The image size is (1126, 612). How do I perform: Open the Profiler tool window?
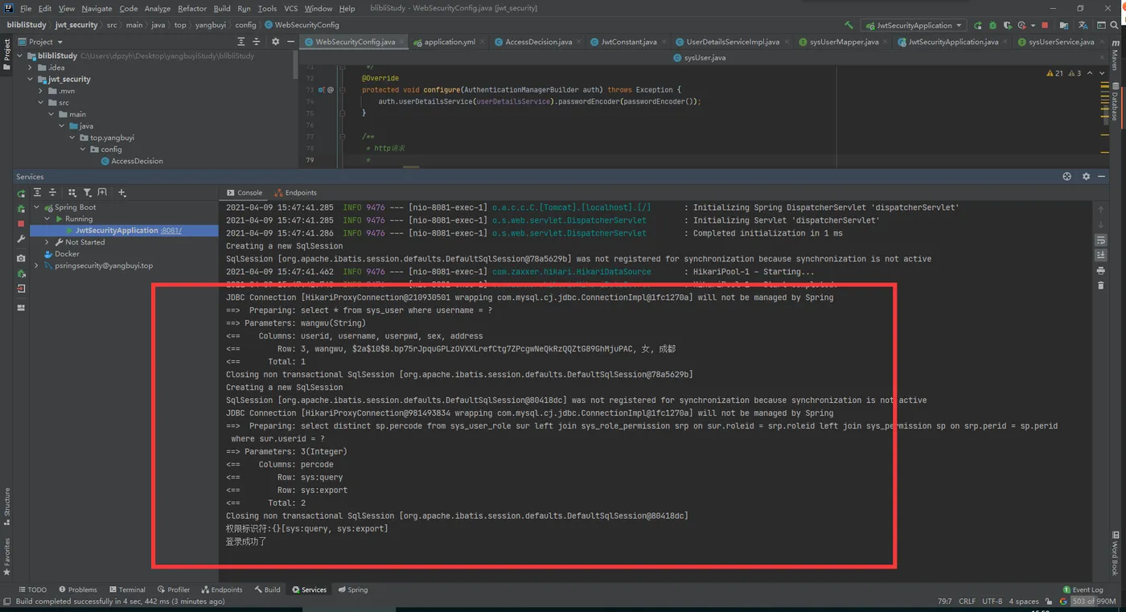coord(174,589)
